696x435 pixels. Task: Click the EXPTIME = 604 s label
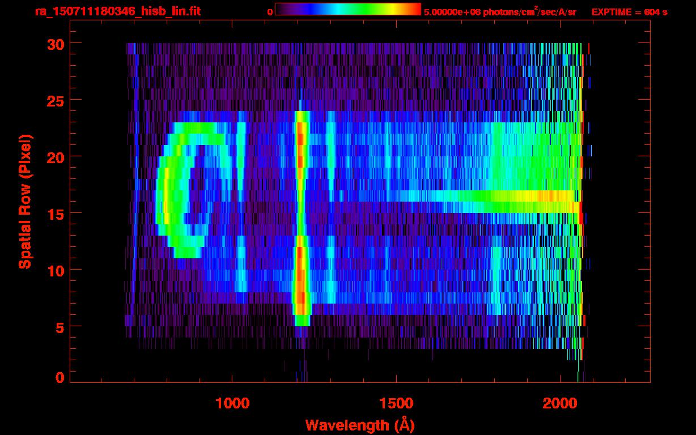[x=629, y=12]
